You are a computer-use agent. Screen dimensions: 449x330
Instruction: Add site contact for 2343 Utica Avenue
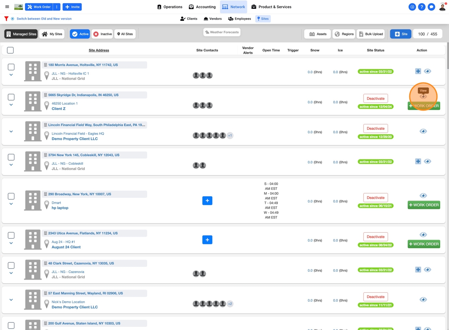207,240
